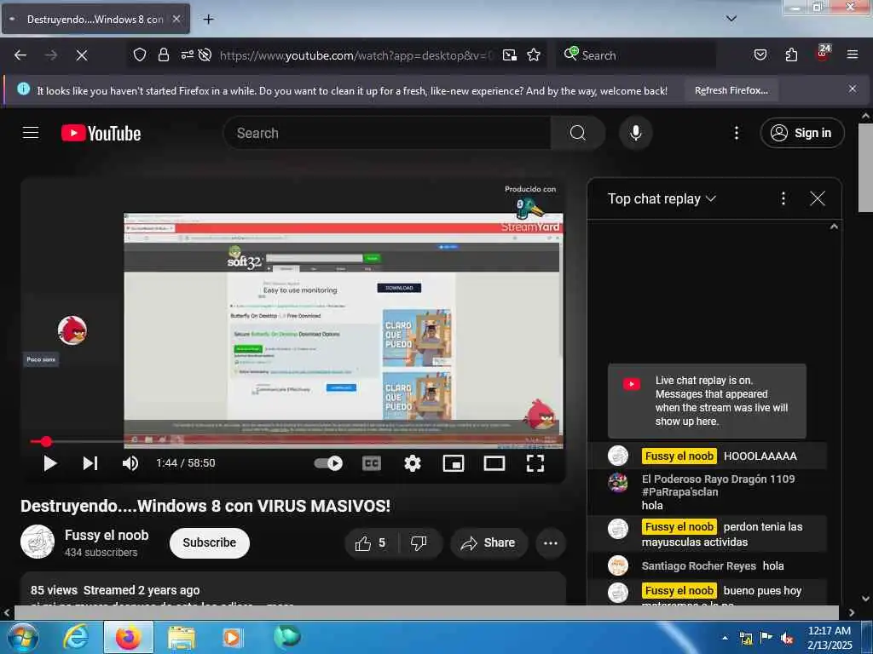This screenshot has width=873, height=654.
Task: Click Refresh Firefox button
Action: pyautogui.click(x=731, y=90)
